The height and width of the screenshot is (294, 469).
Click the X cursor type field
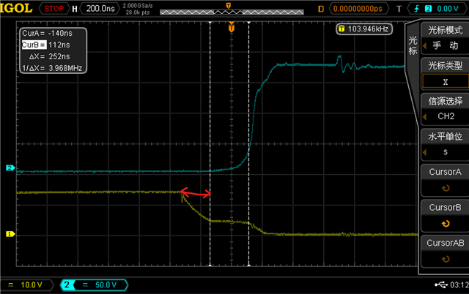(446, 81)
